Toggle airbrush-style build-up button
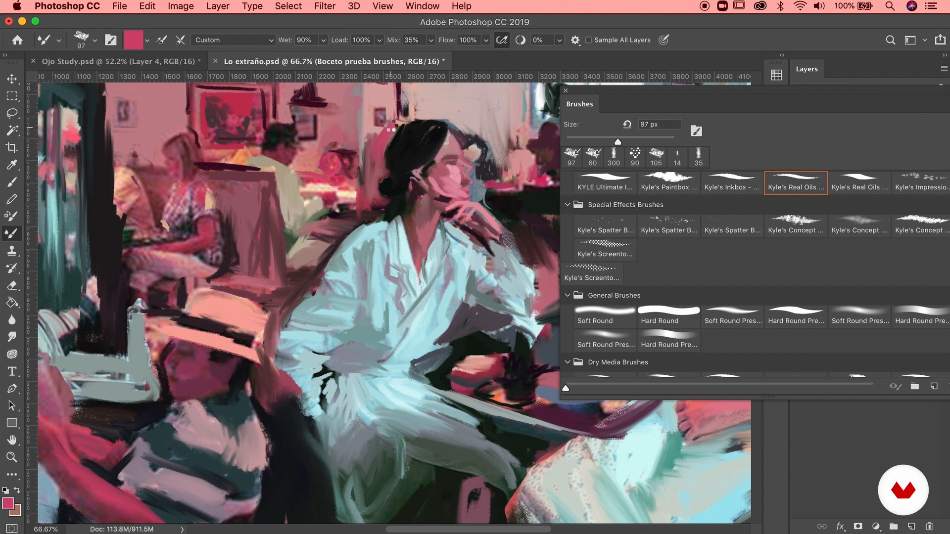The height and width of the screenshot is (534, 950). point(502,40)
